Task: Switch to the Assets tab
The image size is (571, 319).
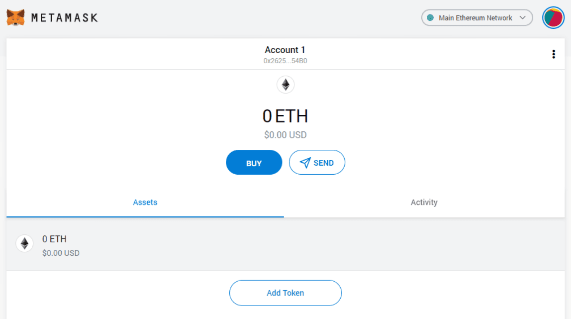Action: click(x=145, y=203)
